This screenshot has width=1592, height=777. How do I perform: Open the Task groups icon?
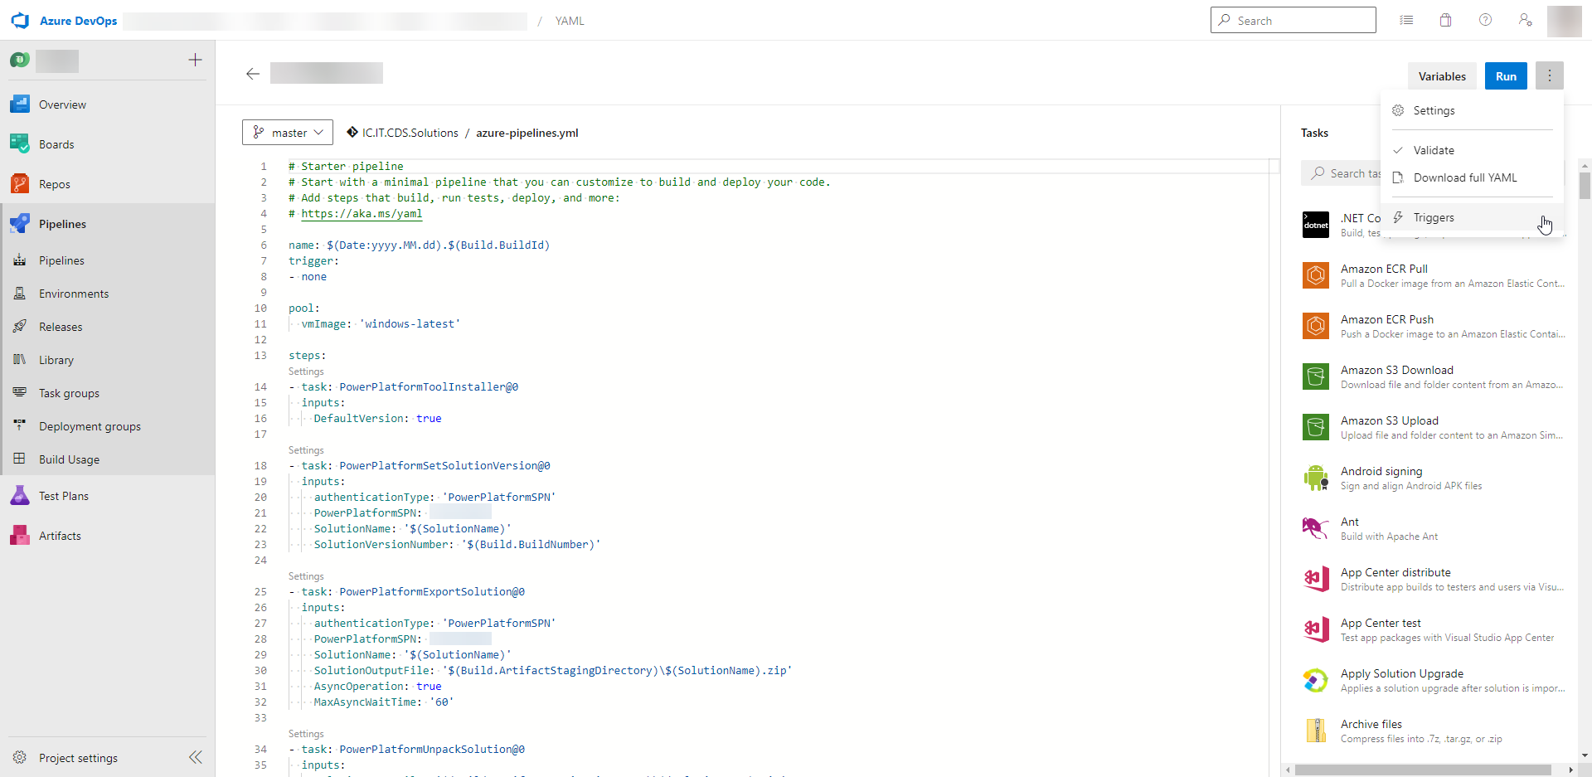[x=20, y=393]
